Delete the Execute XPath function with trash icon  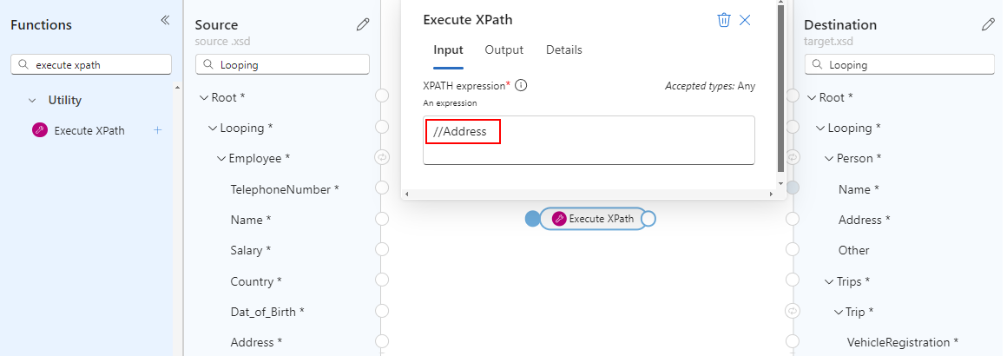click(724, 20)
